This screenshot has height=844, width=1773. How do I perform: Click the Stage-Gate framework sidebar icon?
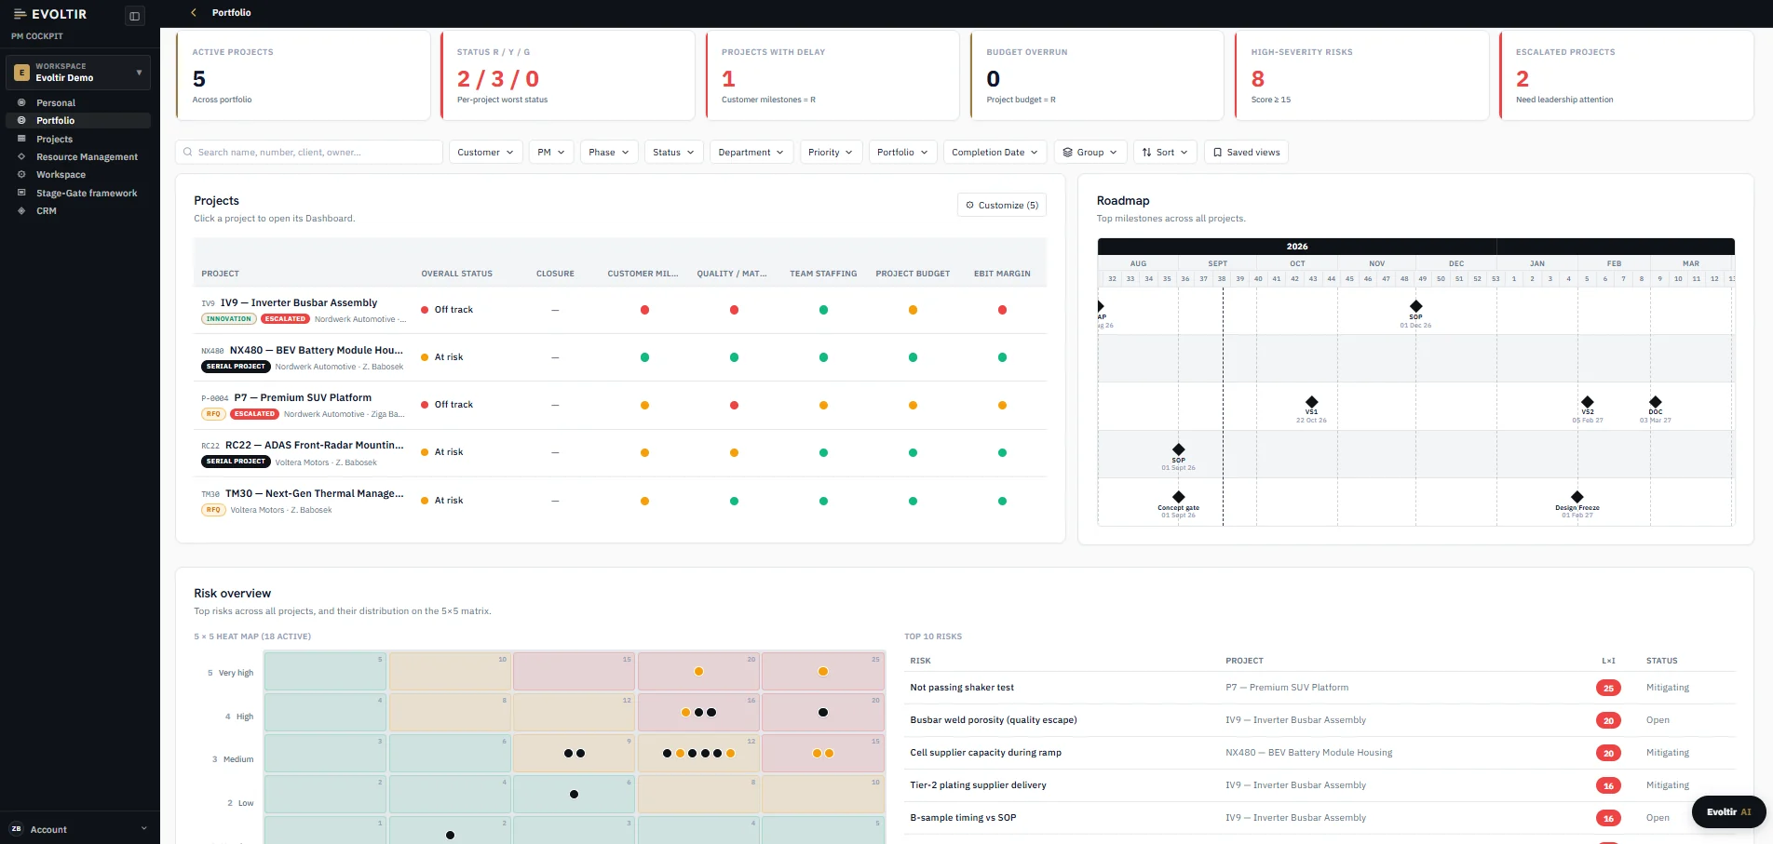point(21,193)
